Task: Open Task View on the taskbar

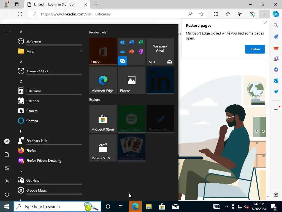Action: [x=121, y=206]
